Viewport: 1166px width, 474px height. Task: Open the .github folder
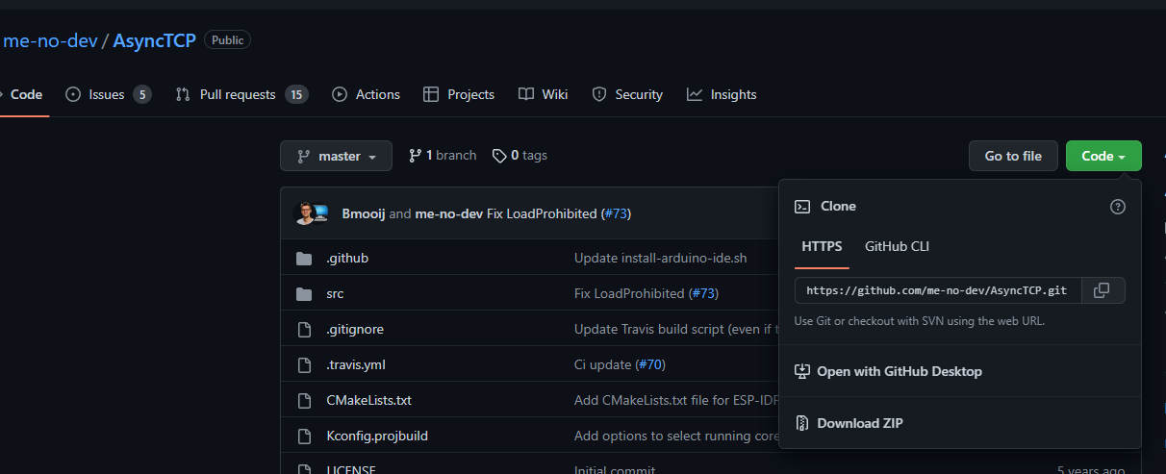click(x=347, y=258)
